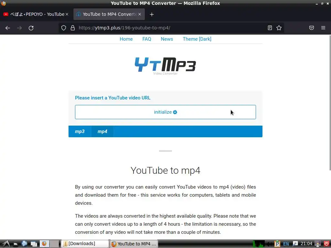331x248 pixels.
Task: Open a new tab with plus button
Action: tap(152, 14)
